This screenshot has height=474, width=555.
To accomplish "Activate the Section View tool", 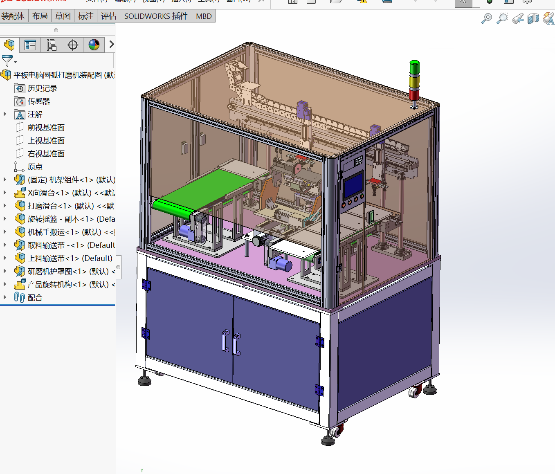I will 533,18.
